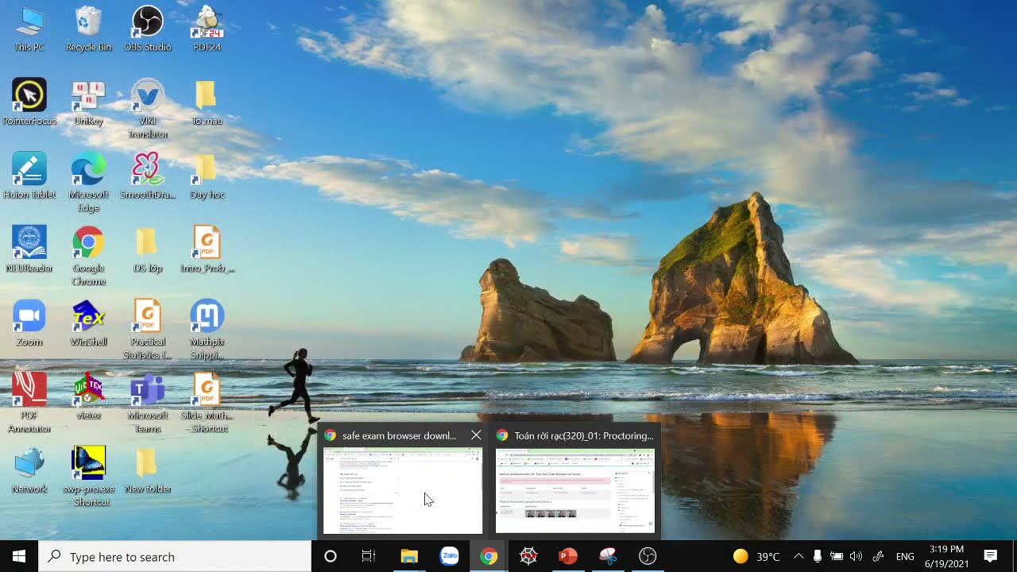Open Network desktop icon

(x=29, y=470)
